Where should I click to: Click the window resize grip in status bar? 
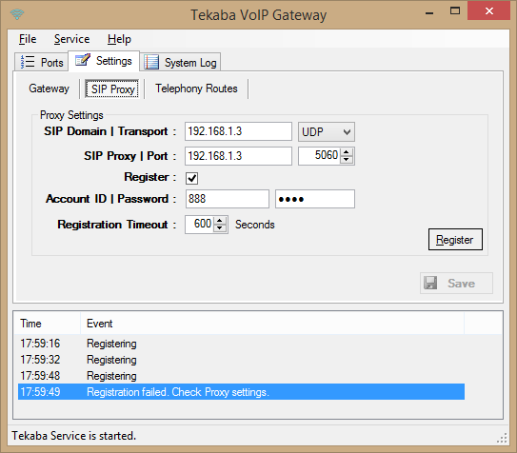[x=502, y=438]
